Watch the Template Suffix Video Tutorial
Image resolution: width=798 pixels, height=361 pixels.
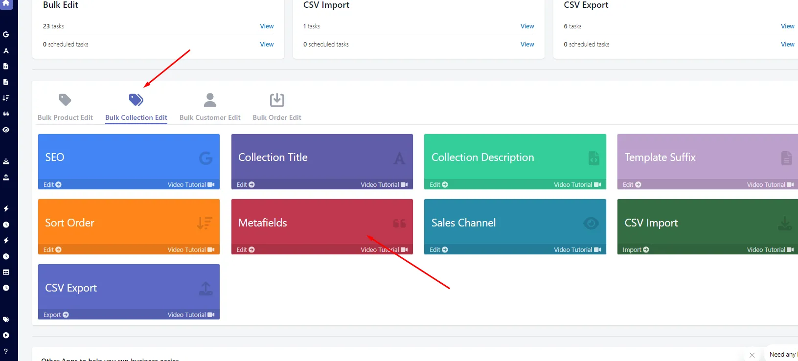(x=771, y=184)
